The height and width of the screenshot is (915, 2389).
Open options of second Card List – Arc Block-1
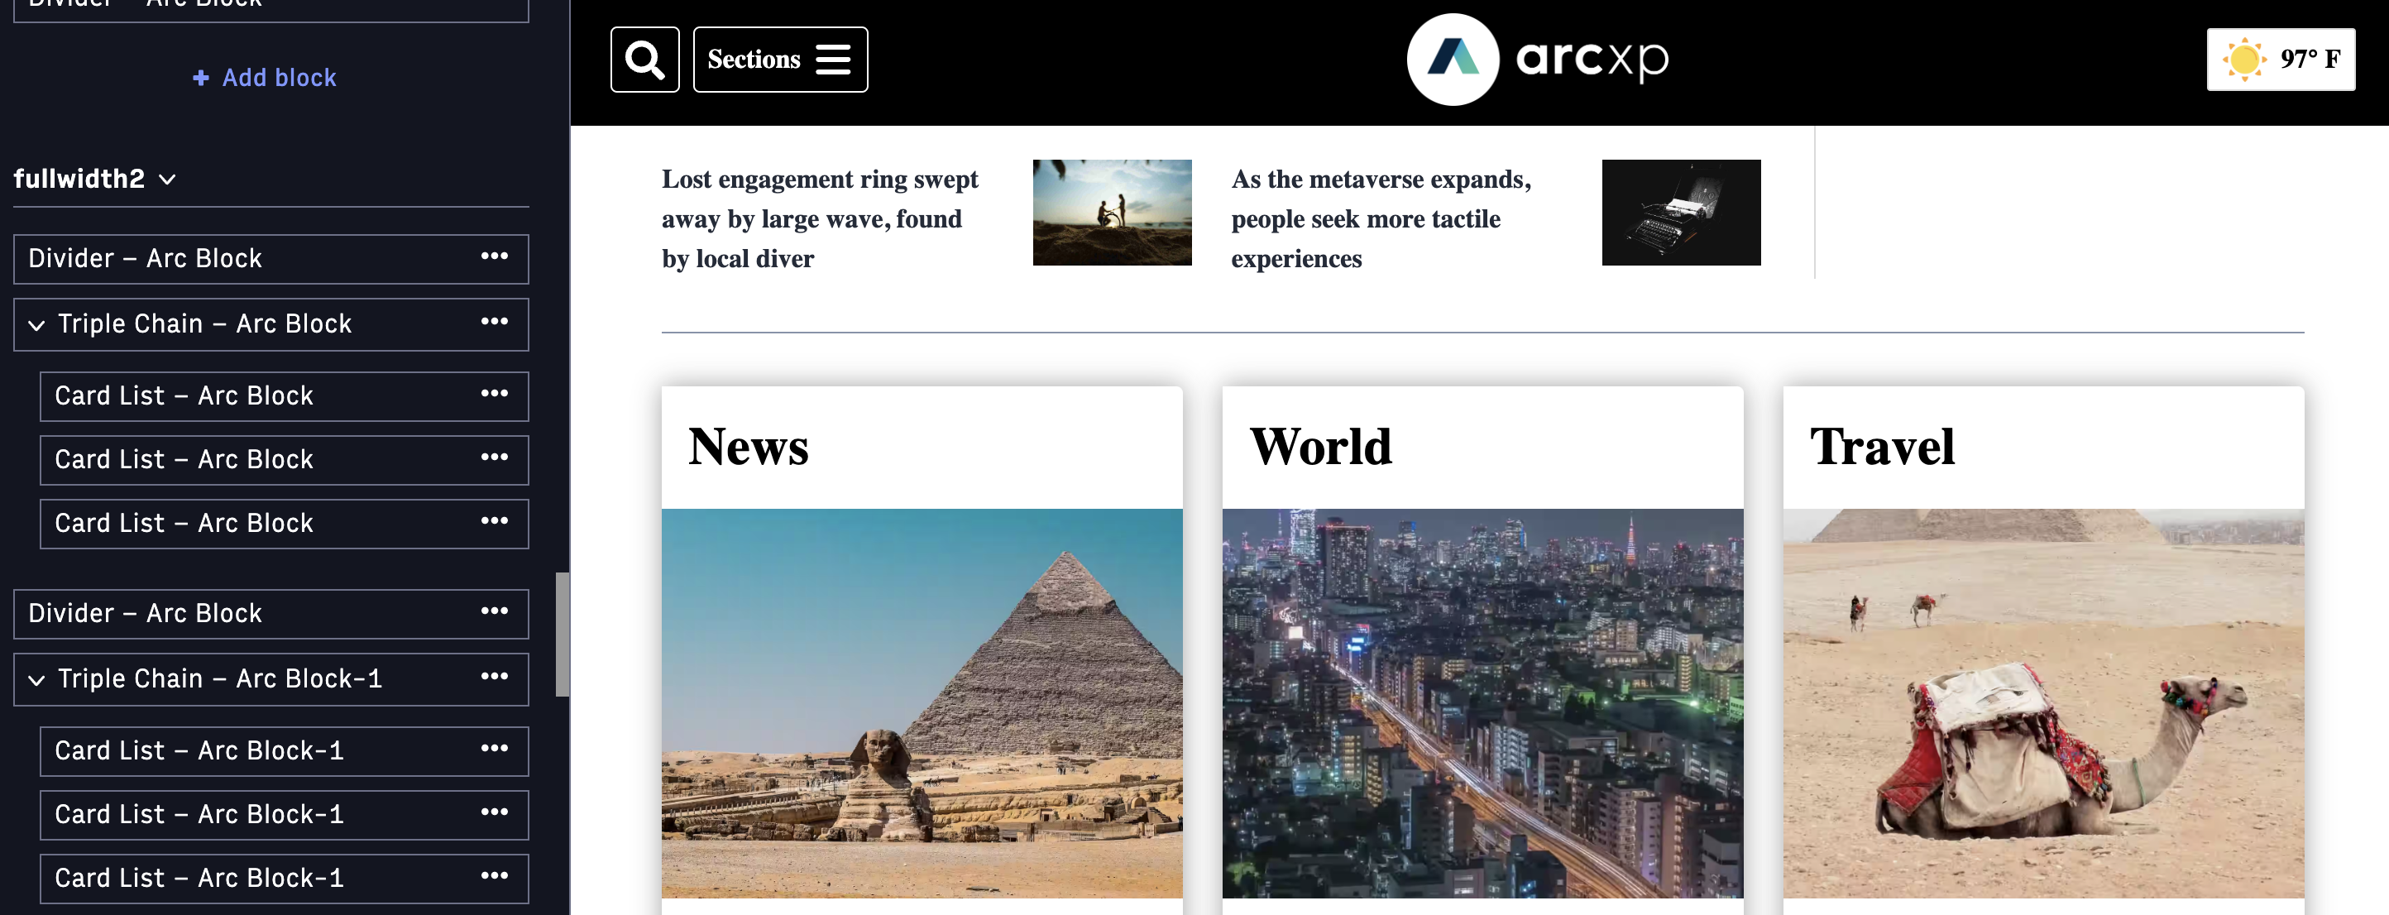tap(495, 812)
